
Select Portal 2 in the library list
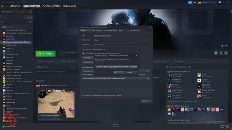(x=9, y=87)
